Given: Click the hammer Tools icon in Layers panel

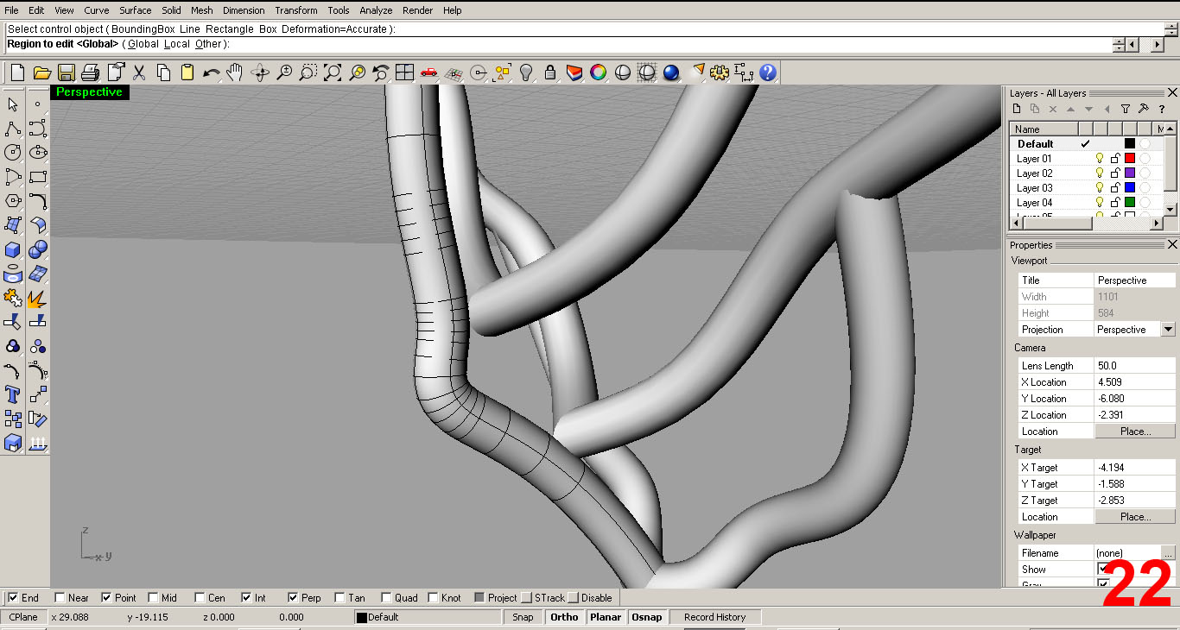Looking at the screenshot, I should 1144,109.
